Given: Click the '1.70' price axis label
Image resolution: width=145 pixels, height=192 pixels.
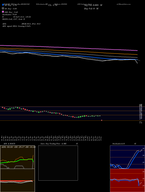Looking at the screenshot, I should 141,122.
